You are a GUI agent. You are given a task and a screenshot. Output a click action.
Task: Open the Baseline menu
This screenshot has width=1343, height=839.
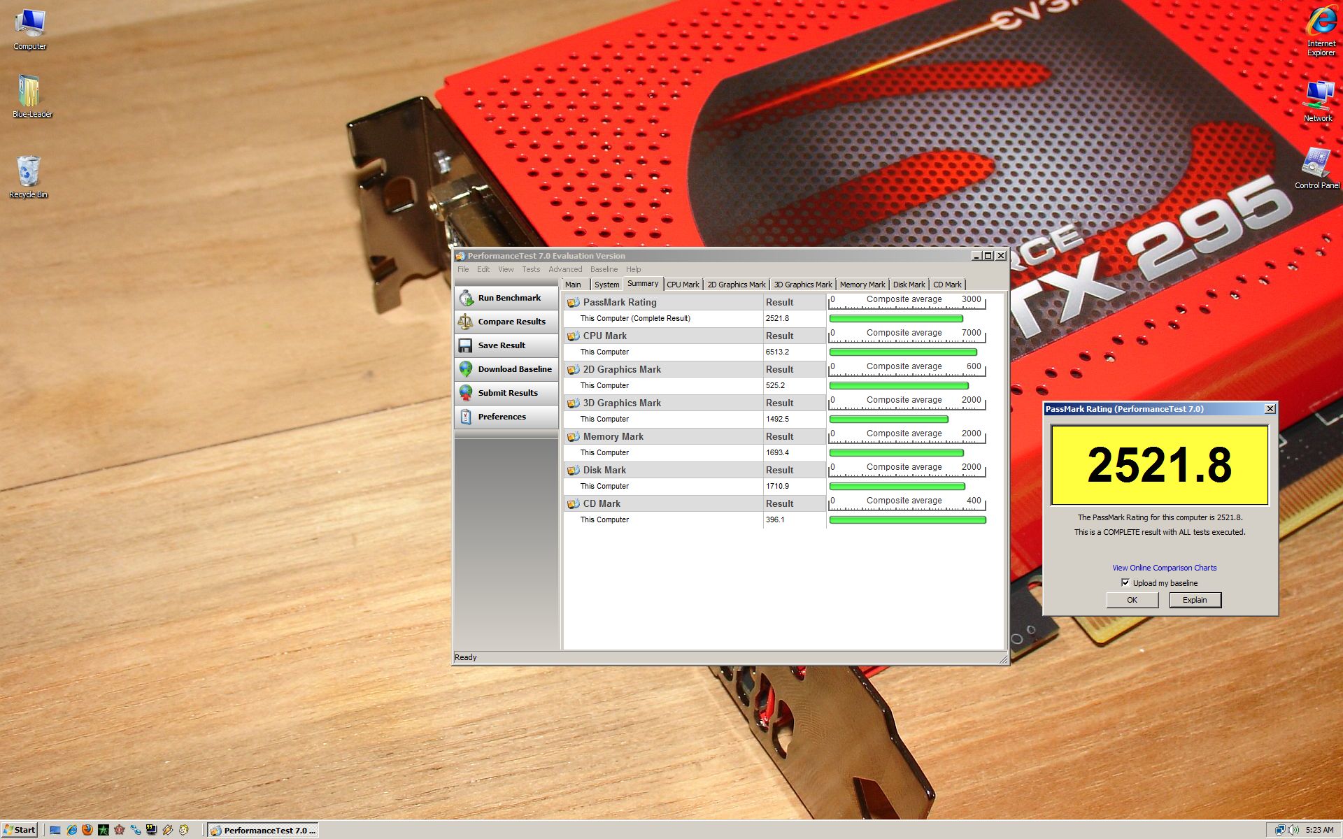(604, 269)
